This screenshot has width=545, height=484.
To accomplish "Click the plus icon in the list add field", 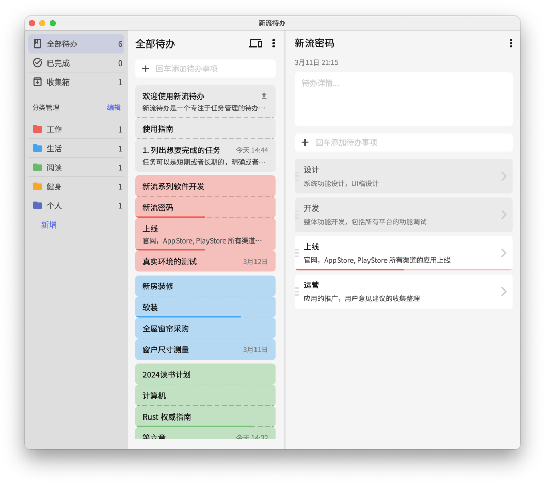I will click(146, 69).
